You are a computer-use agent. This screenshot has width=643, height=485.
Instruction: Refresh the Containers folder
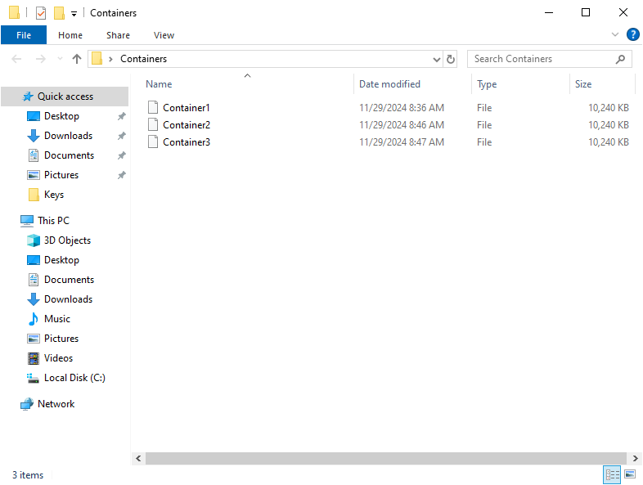coord(450,60)
